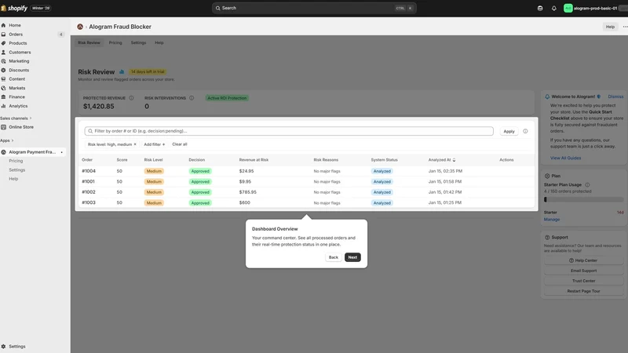
Task: Click the plan usage progress bar
Action: coord(583,199)
